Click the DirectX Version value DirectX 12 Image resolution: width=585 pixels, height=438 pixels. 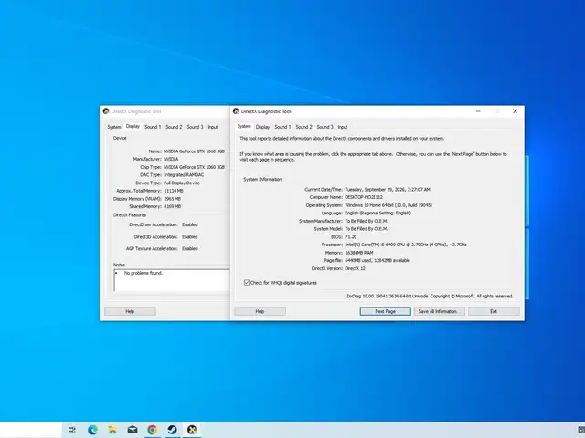[x=355, y=268]
